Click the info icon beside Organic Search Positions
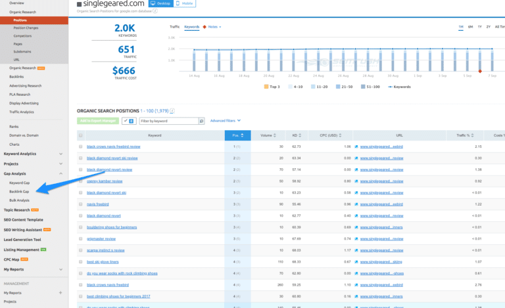This screenshot has width=505, height=308. (x=172, y=111)
